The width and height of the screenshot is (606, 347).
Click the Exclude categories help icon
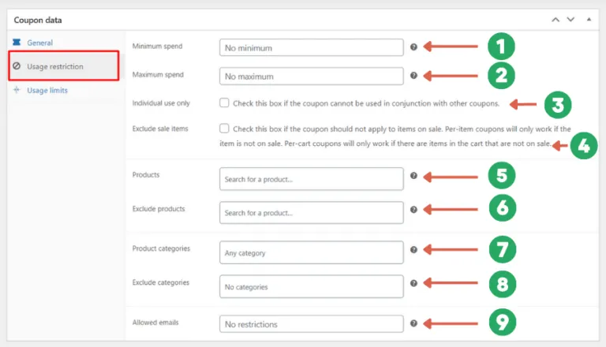coord(413,283)
